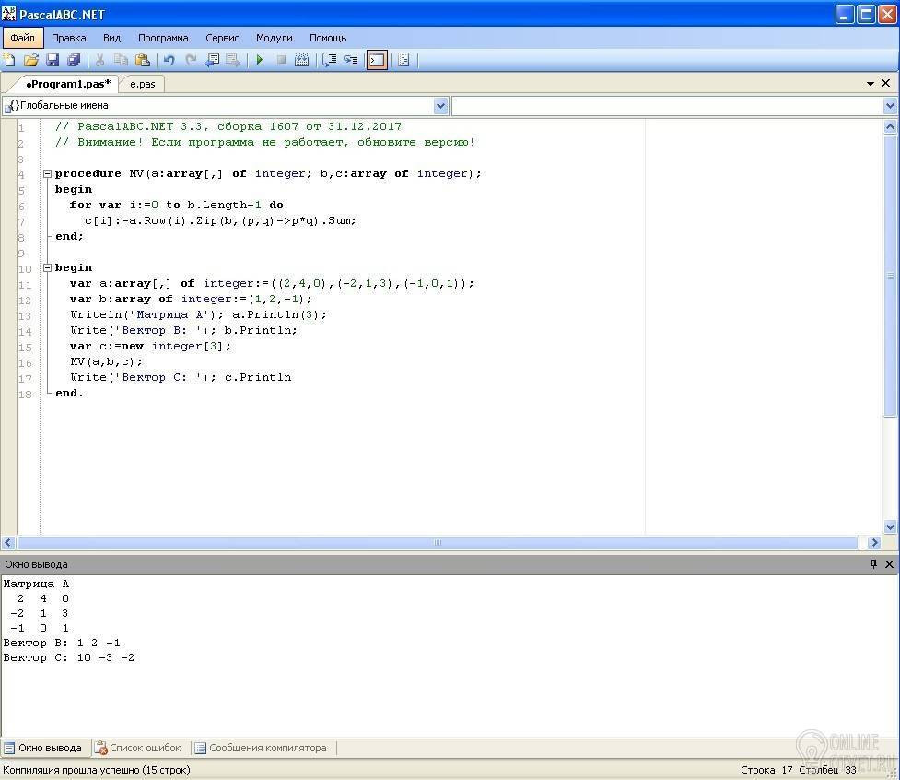Collapse the MV procedure block
900x780 pixels.
click(x=48, y=173)
